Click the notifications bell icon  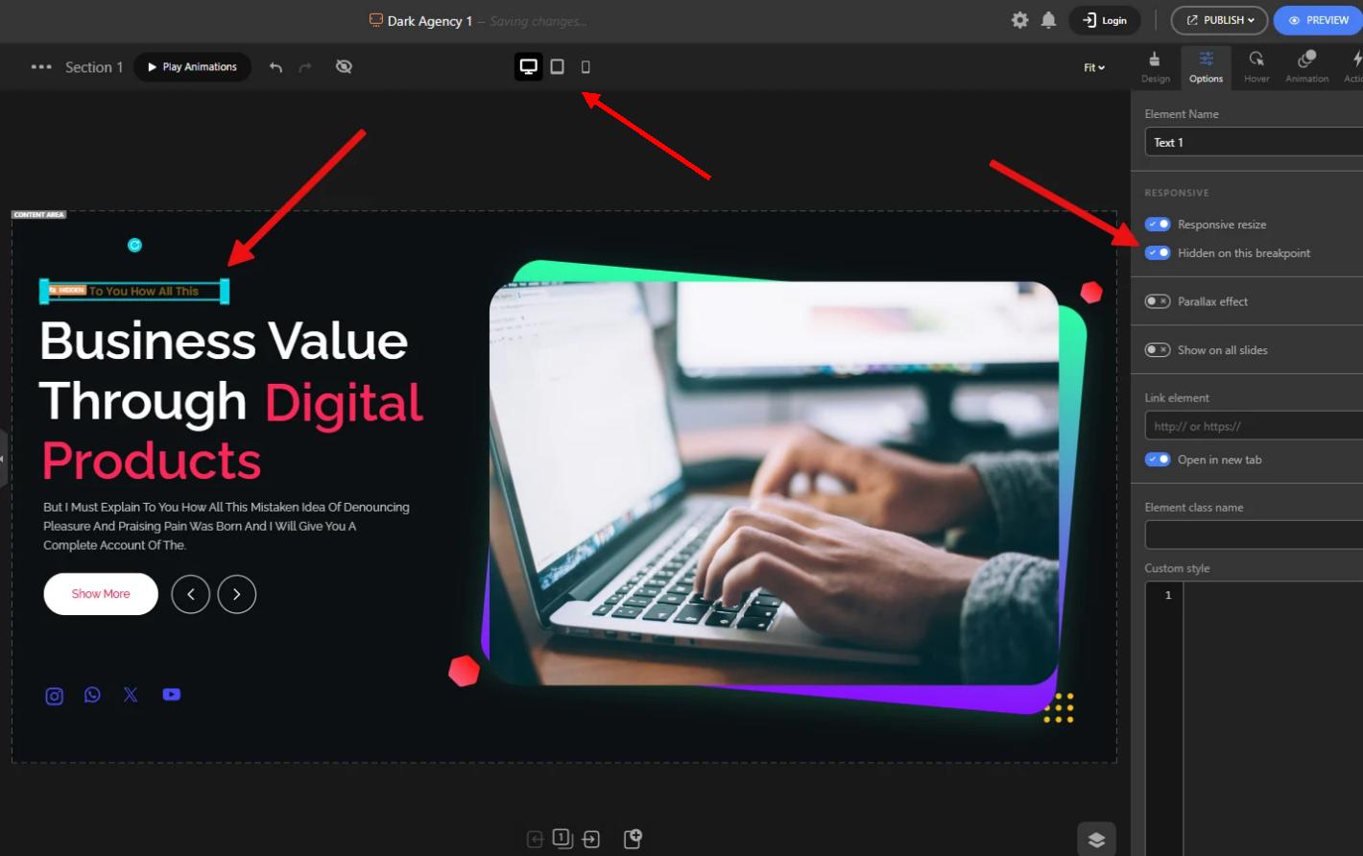1048,20
